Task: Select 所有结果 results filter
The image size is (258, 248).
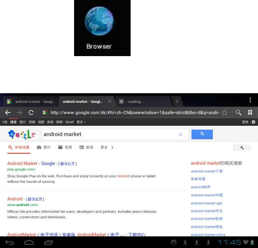Action: pyautogui.click(x=19, y=147)
